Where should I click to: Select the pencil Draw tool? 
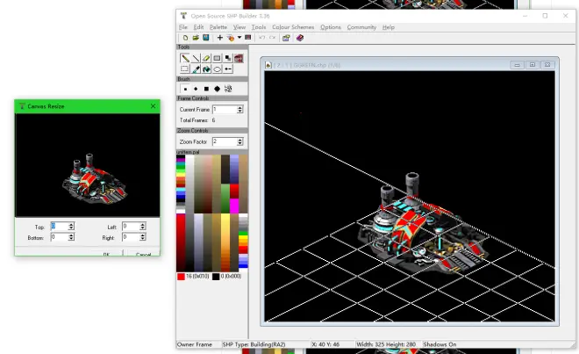[184, 58]
